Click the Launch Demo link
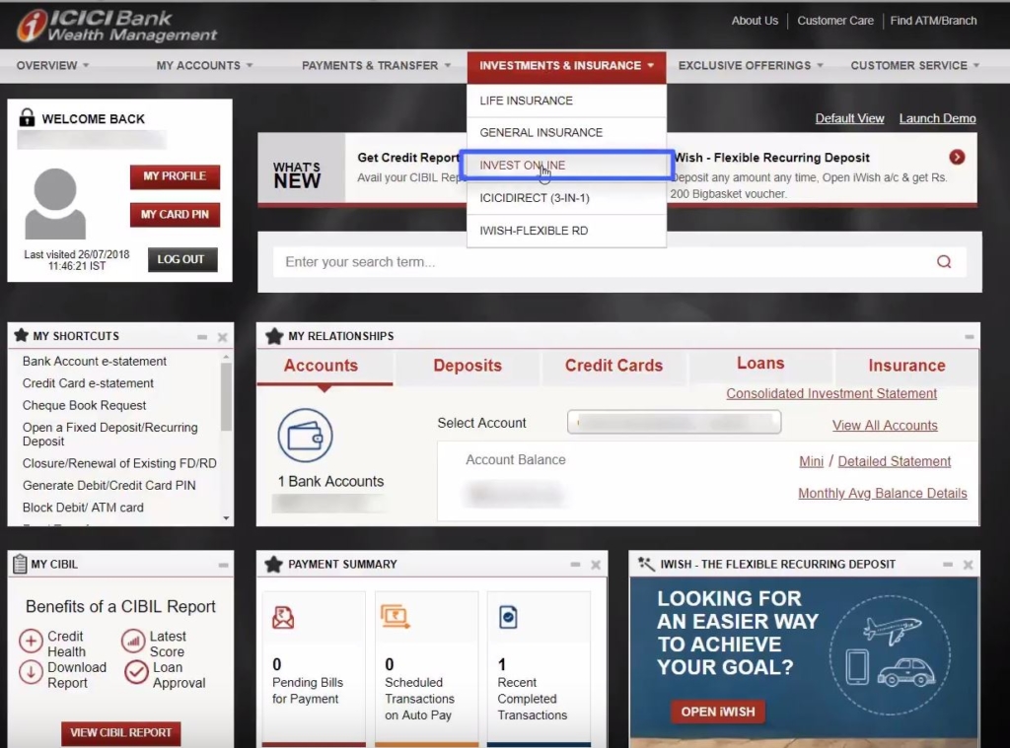This screenshot has height=748, width=1010. [x=937, y=118]
